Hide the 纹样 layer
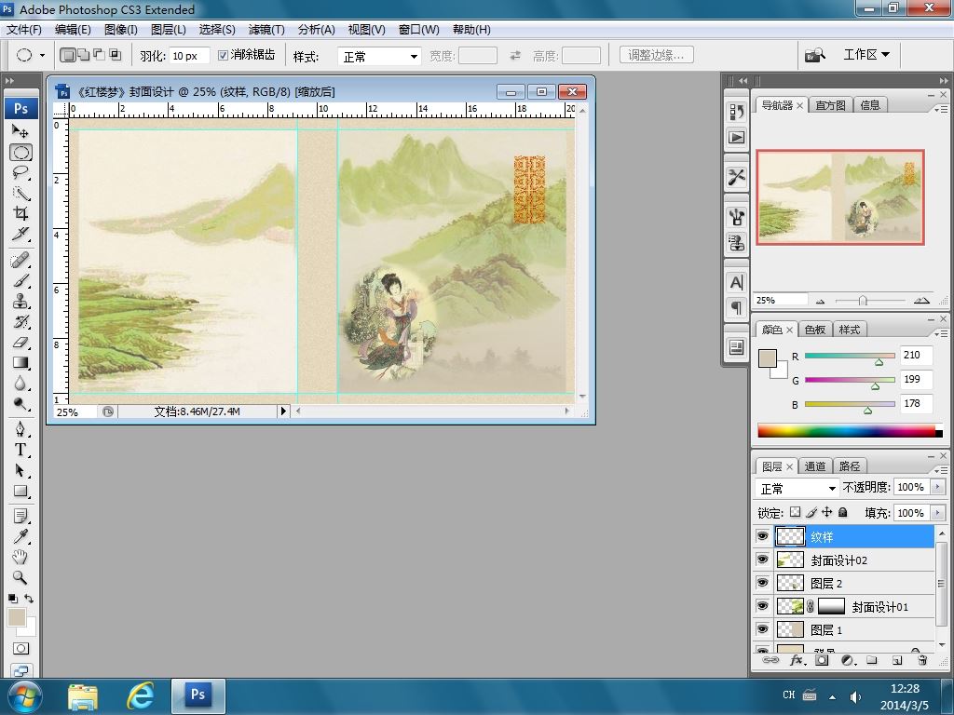The height and width of the screenshot is (715, 954). (762, 536)
